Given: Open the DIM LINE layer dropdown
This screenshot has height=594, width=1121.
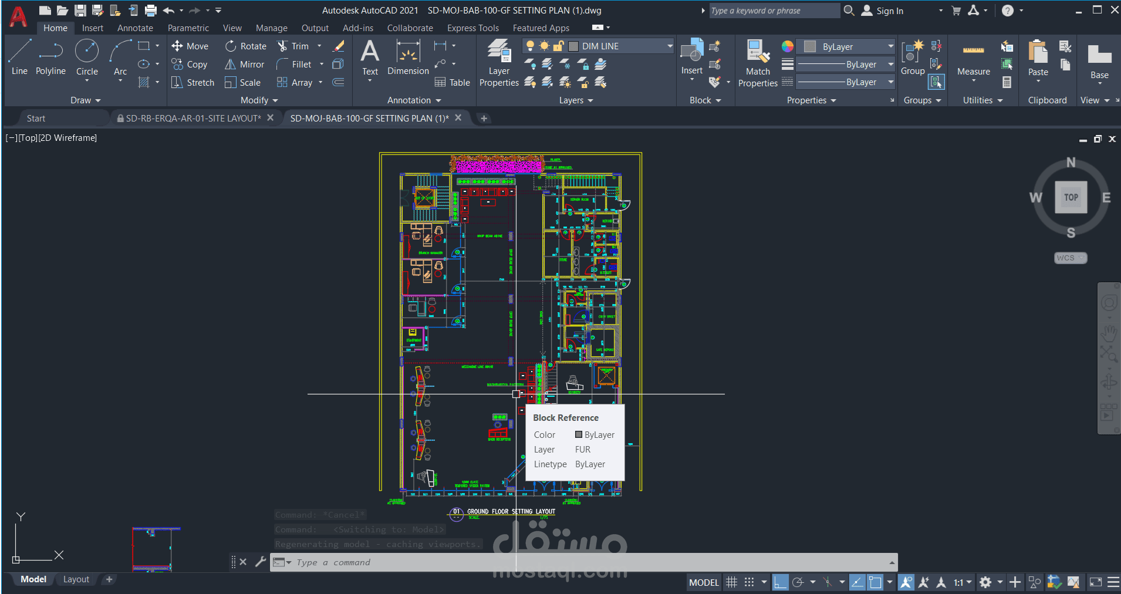Looking at the screenshot, I should pos(669,46).
